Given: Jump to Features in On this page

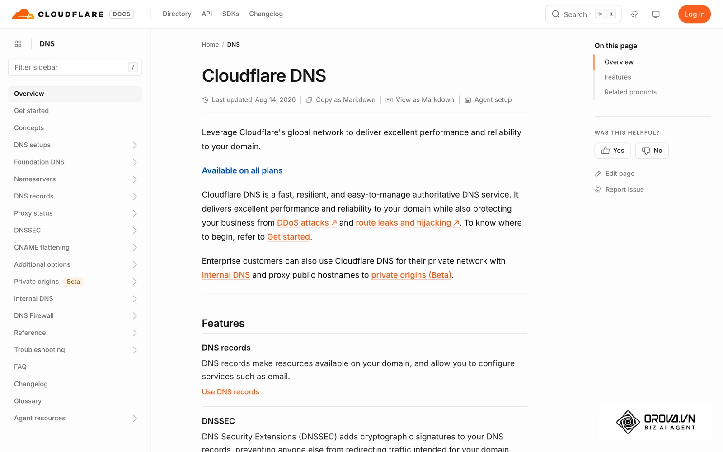Looking at the screenshot, I should [x=618, y=77].
